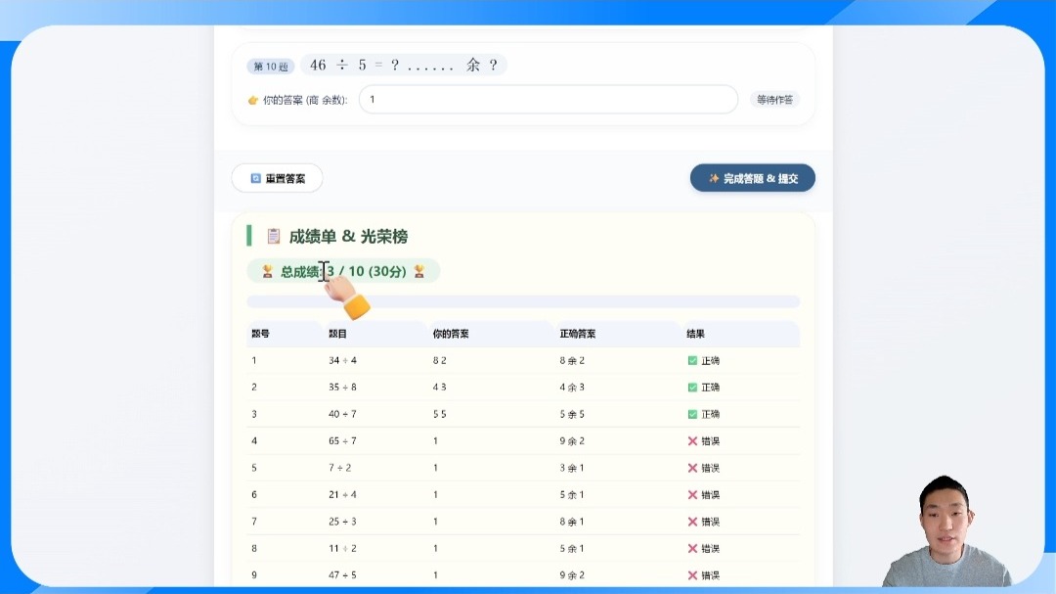
Task: Click the 65 ÷ 7 question cell
Action: point(343,441)
